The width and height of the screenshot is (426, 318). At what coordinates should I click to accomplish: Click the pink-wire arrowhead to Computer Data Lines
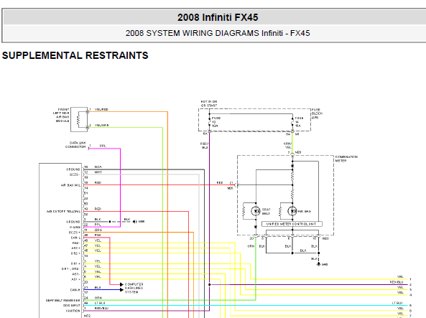tap(121, 284)
